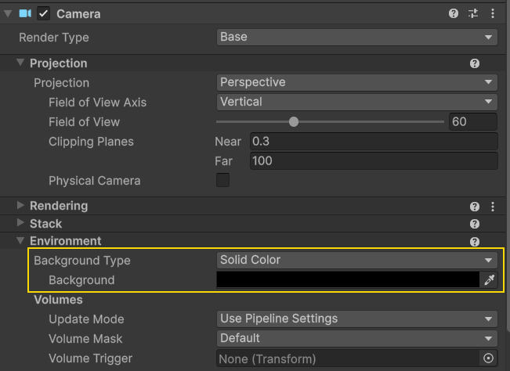Open Camera component help reference icon
The image size is (510, 371).
[x=454, y=13]
